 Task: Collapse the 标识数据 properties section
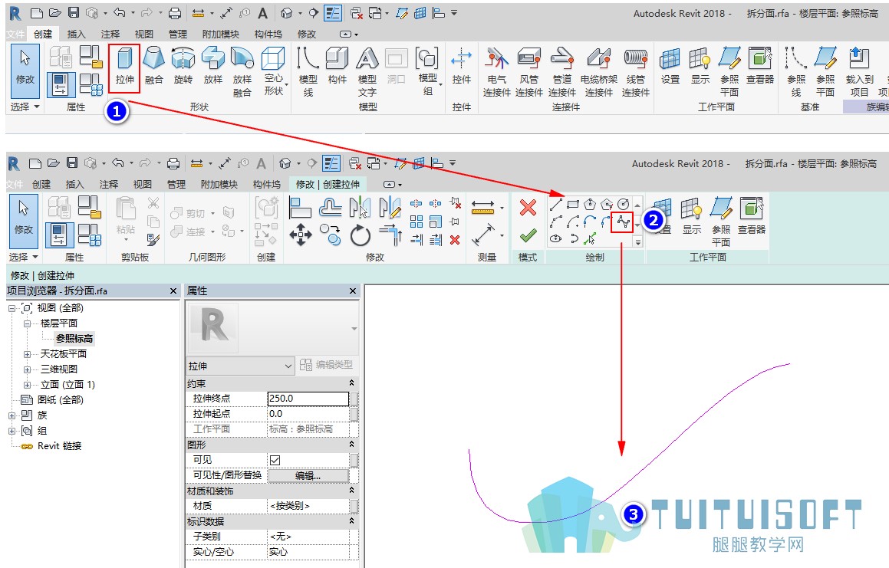point(351,521)
